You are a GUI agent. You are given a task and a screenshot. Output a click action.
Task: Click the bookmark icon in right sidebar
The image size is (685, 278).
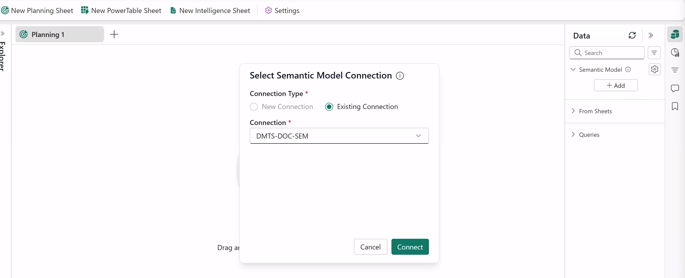pyautogui.click(x=675, y=106)
